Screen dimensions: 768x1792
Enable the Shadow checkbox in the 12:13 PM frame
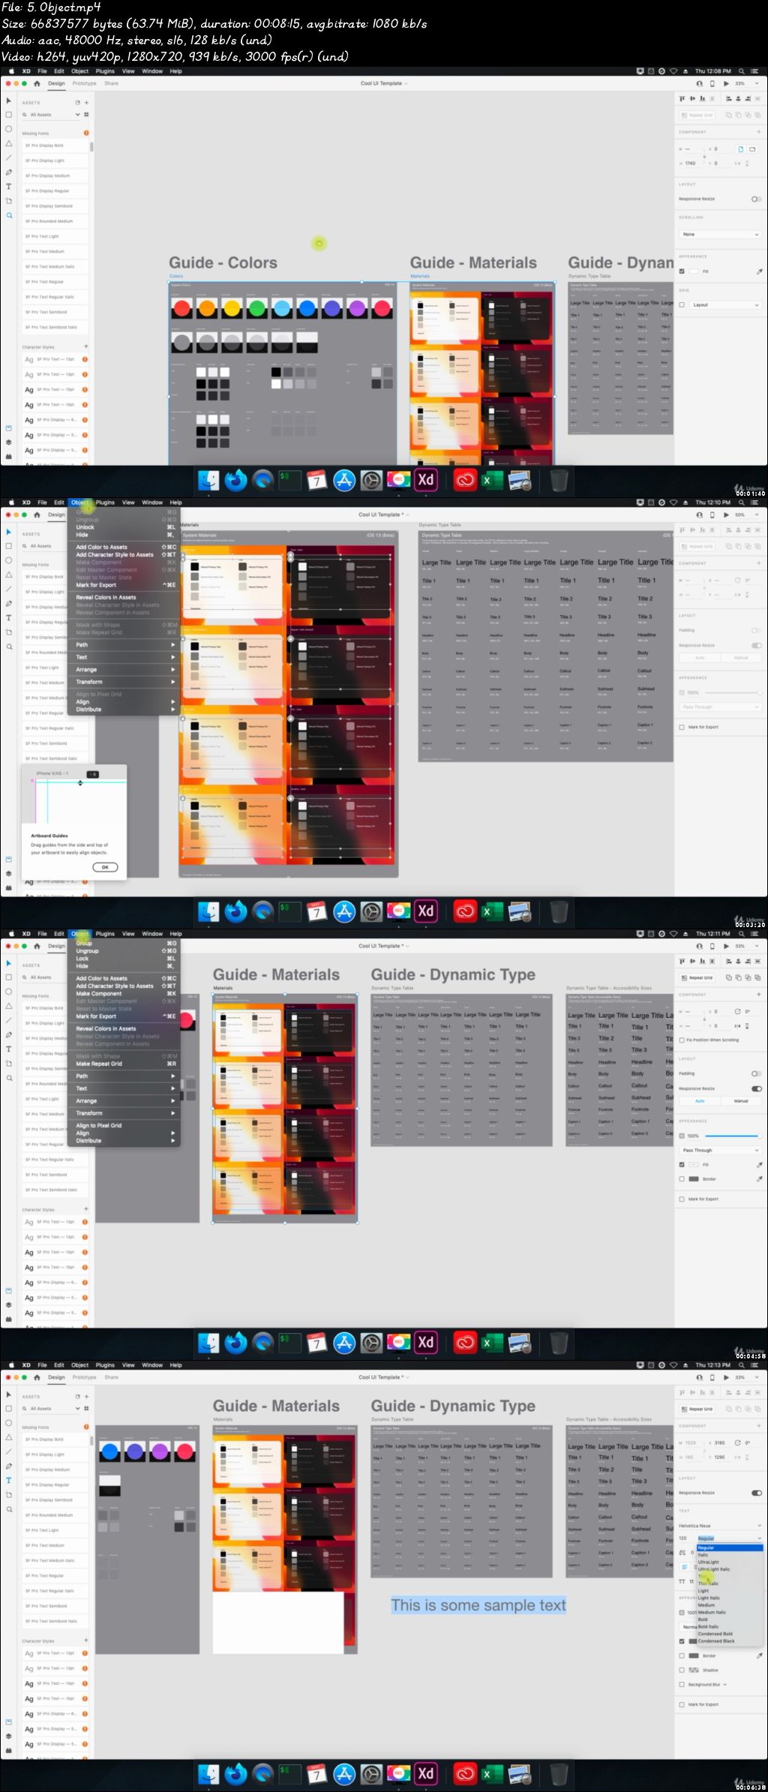coord(682,1670)
